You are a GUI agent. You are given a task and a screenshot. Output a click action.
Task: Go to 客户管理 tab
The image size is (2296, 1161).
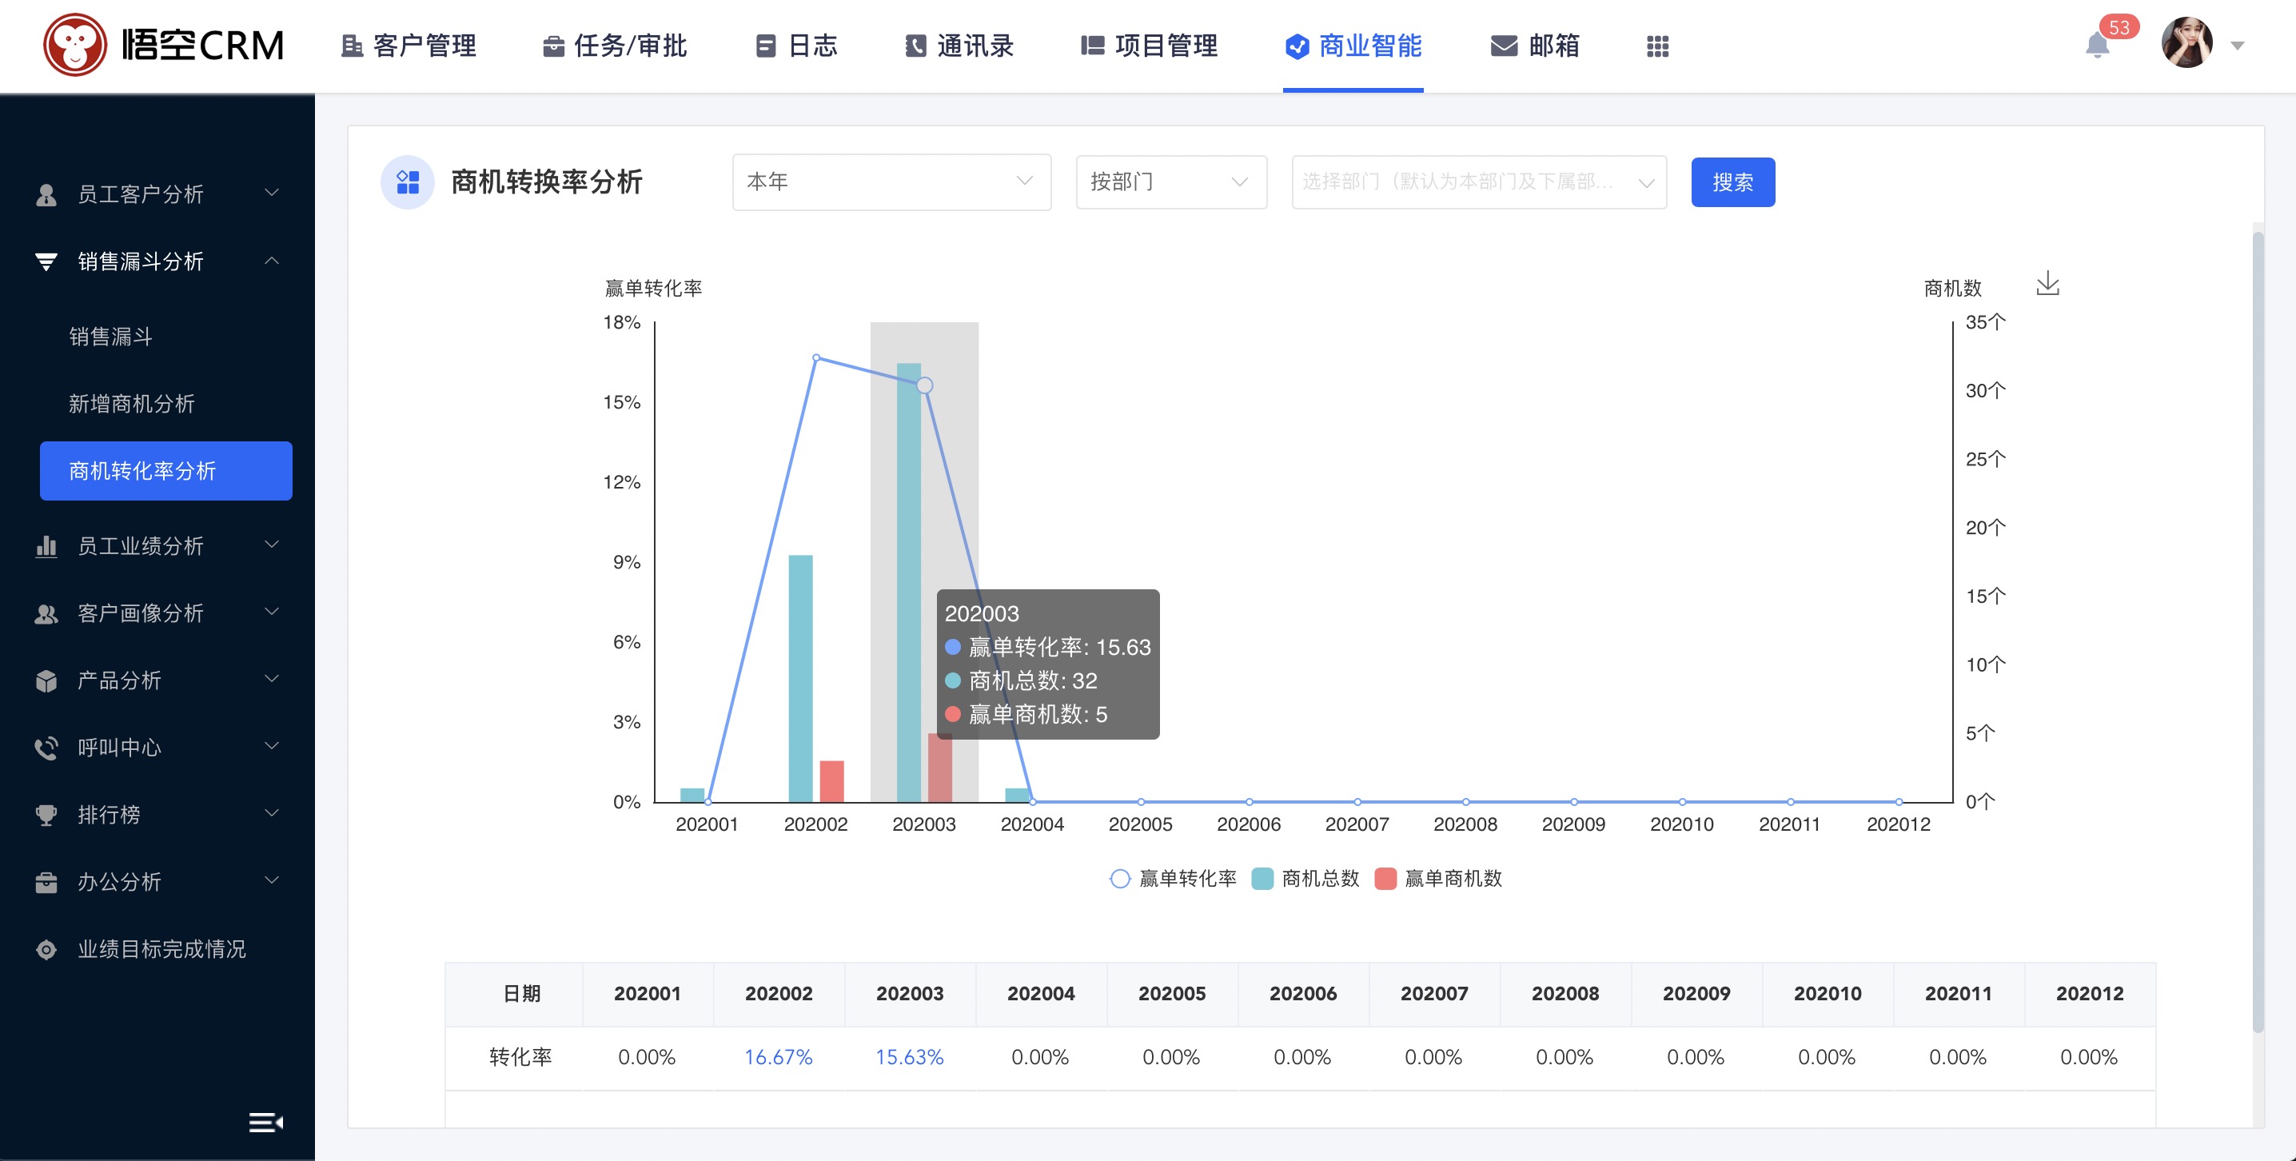(x=409, y=46)
